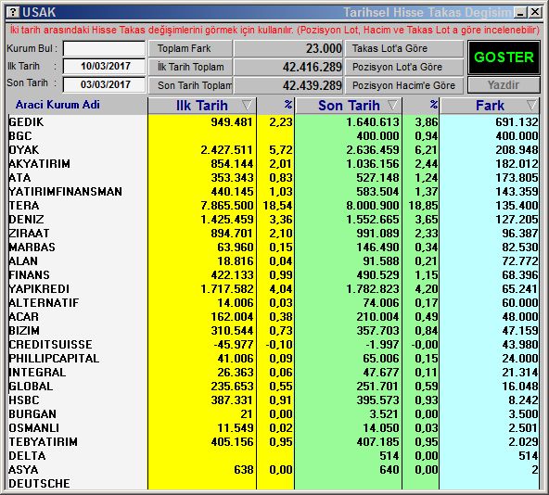Image resolution: width=549 pixels, height=495 pixels.
Task: Select Takas Lot'a Göre option
Action: pos(404,48)
